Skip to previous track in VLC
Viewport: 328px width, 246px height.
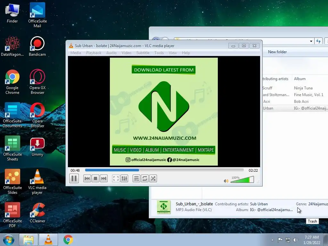tap(87, 178)
